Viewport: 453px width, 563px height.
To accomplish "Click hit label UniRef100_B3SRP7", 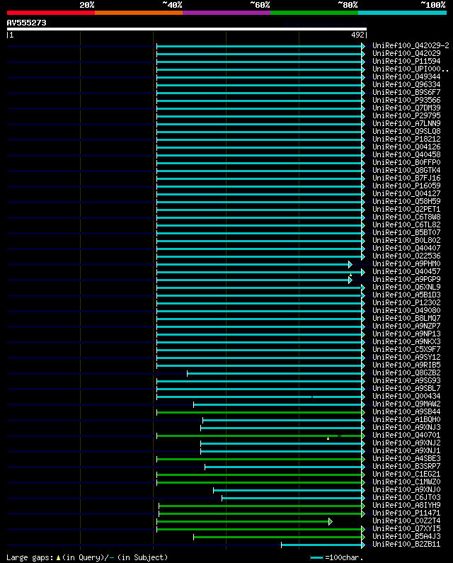I will tap(406, 467).
